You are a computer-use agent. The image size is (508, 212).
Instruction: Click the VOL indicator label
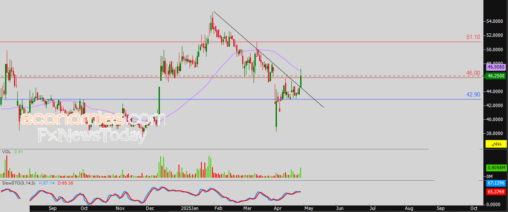coord(6,151)
